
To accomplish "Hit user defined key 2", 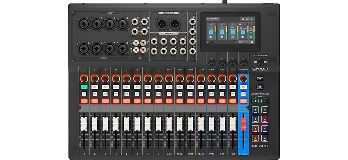I will [265, 110].
